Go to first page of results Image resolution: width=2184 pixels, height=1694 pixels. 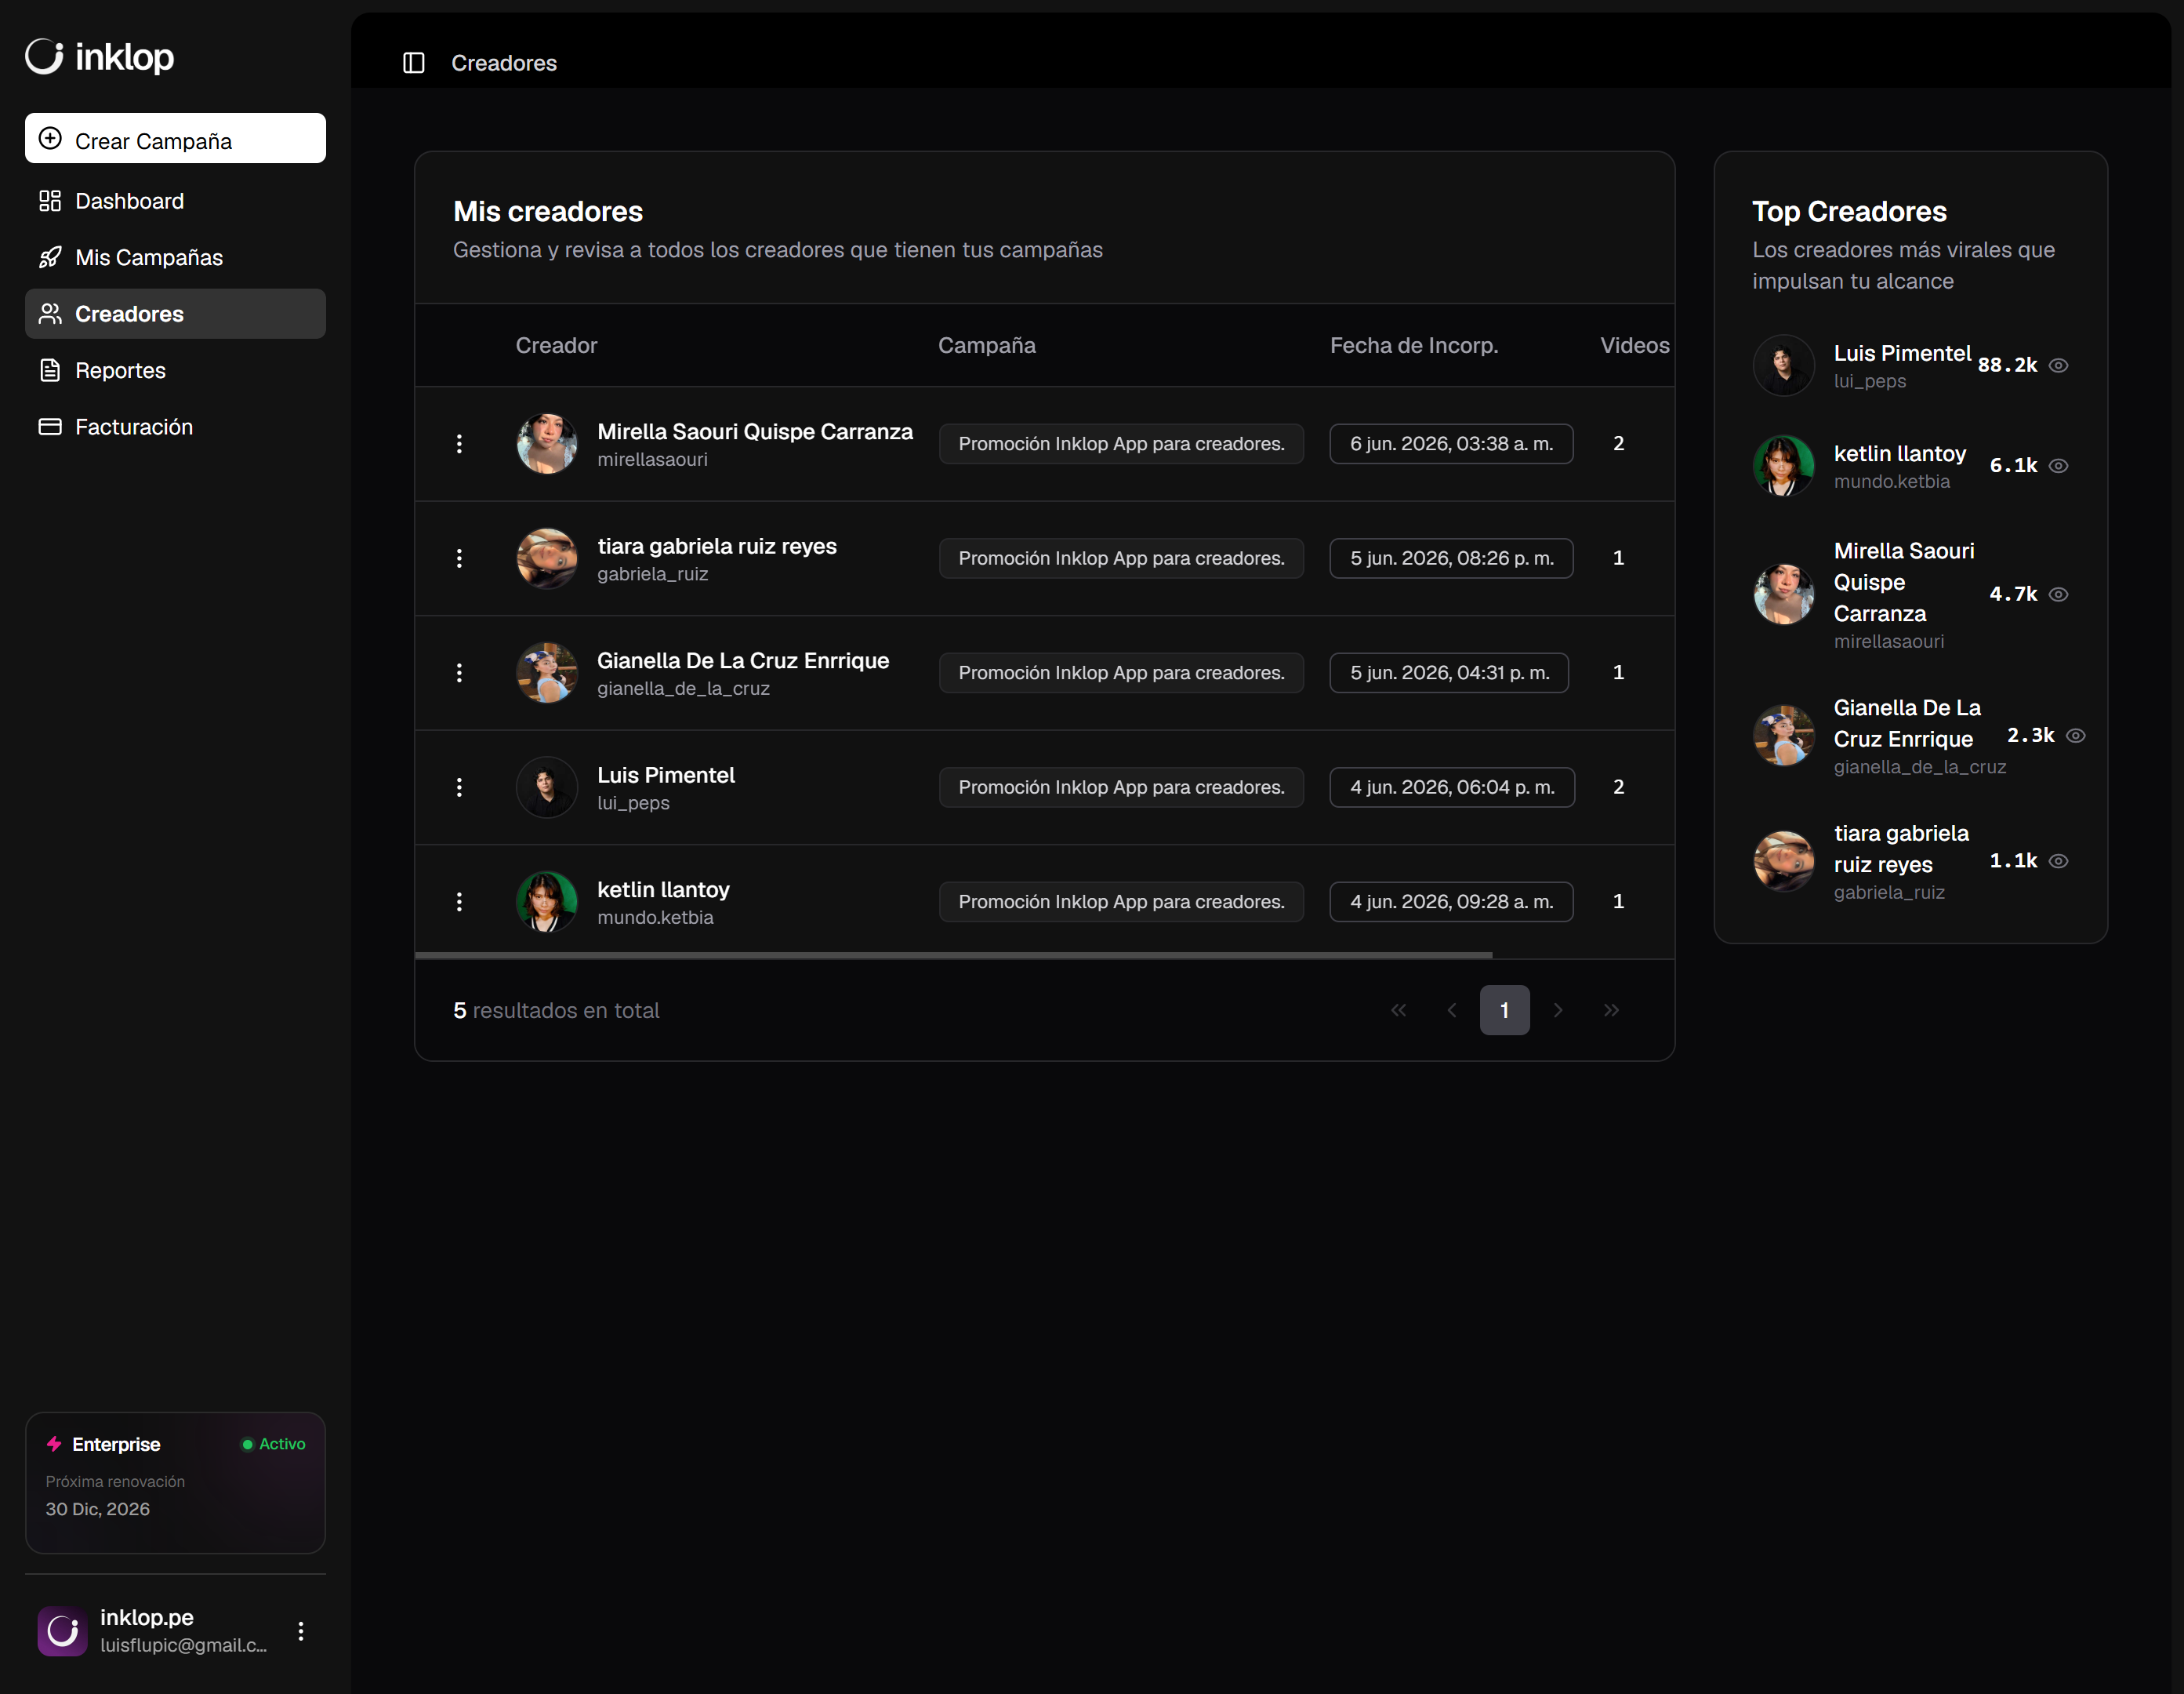(1398, 1011)
